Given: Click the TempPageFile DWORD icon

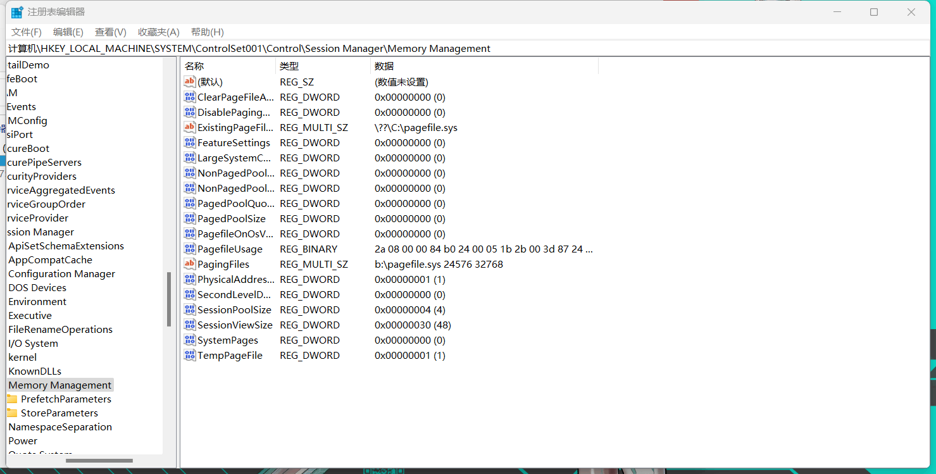Looking at the screenshot, I should (x=190, y=355).
